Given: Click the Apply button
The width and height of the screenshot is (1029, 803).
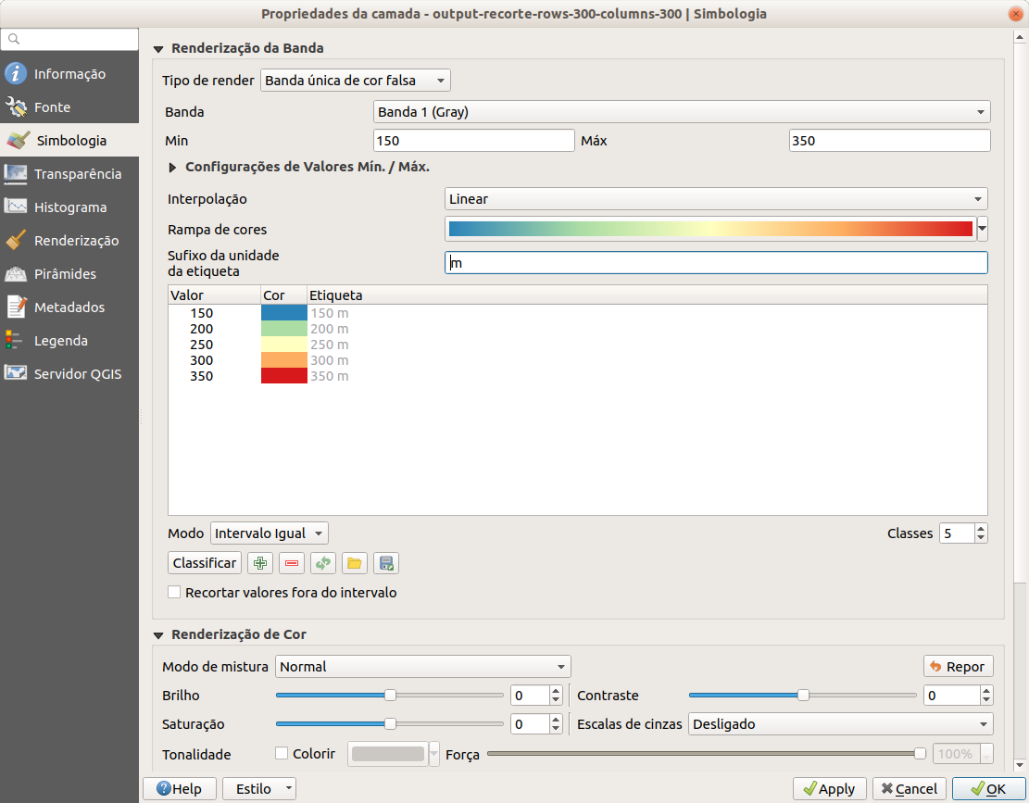Looking at the screenshot, I should 829,789.
